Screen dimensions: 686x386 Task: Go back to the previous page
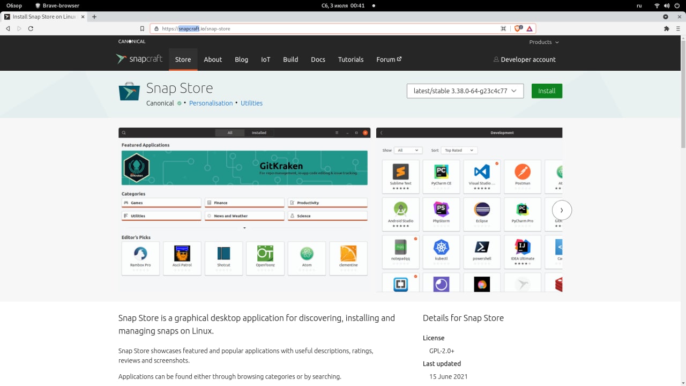coord(8,28)
